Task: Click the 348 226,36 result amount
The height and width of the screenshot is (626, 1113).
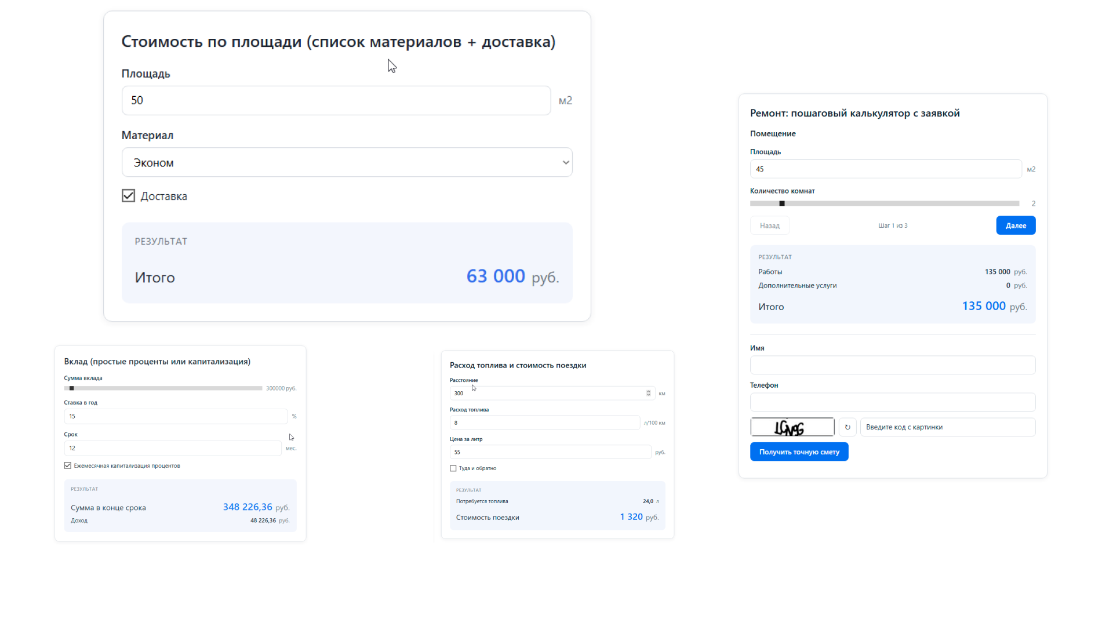Action: [x=248, y=507]
